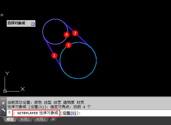Screen dimensions: 171x125
Task: Grab the command line drag handle
Action: click(x=3, y=99)
